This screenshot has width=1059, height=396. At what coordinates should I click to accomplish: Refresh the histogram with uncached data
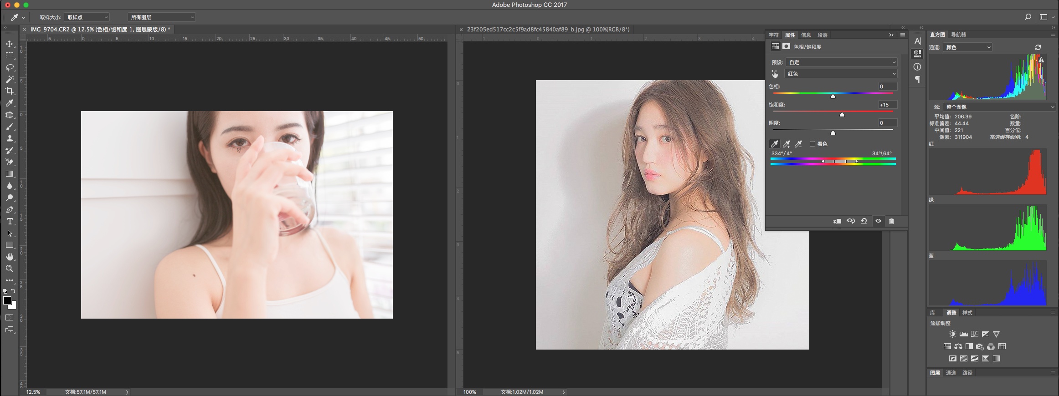[1038, 47]
